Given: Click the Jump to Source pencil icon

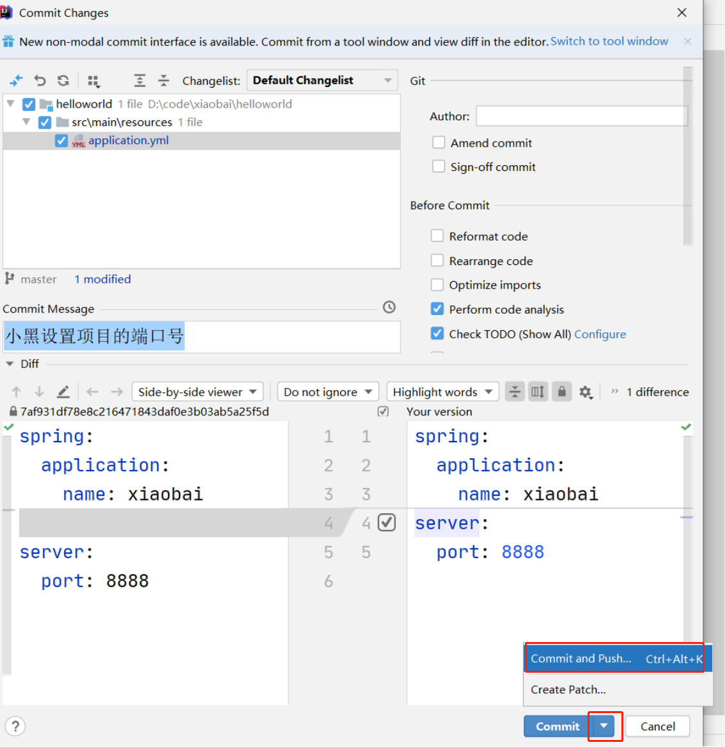Looking at the screenshot, I should click(63, 392).
